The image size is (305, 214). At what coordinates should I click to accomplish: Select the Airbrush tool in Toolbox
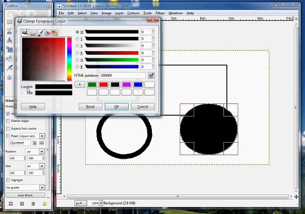[10, 68]
